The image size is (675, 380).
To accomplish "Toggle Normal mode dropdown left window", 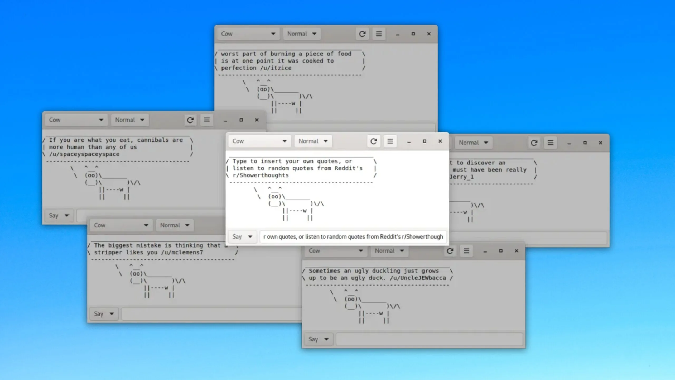I will 129,120.
